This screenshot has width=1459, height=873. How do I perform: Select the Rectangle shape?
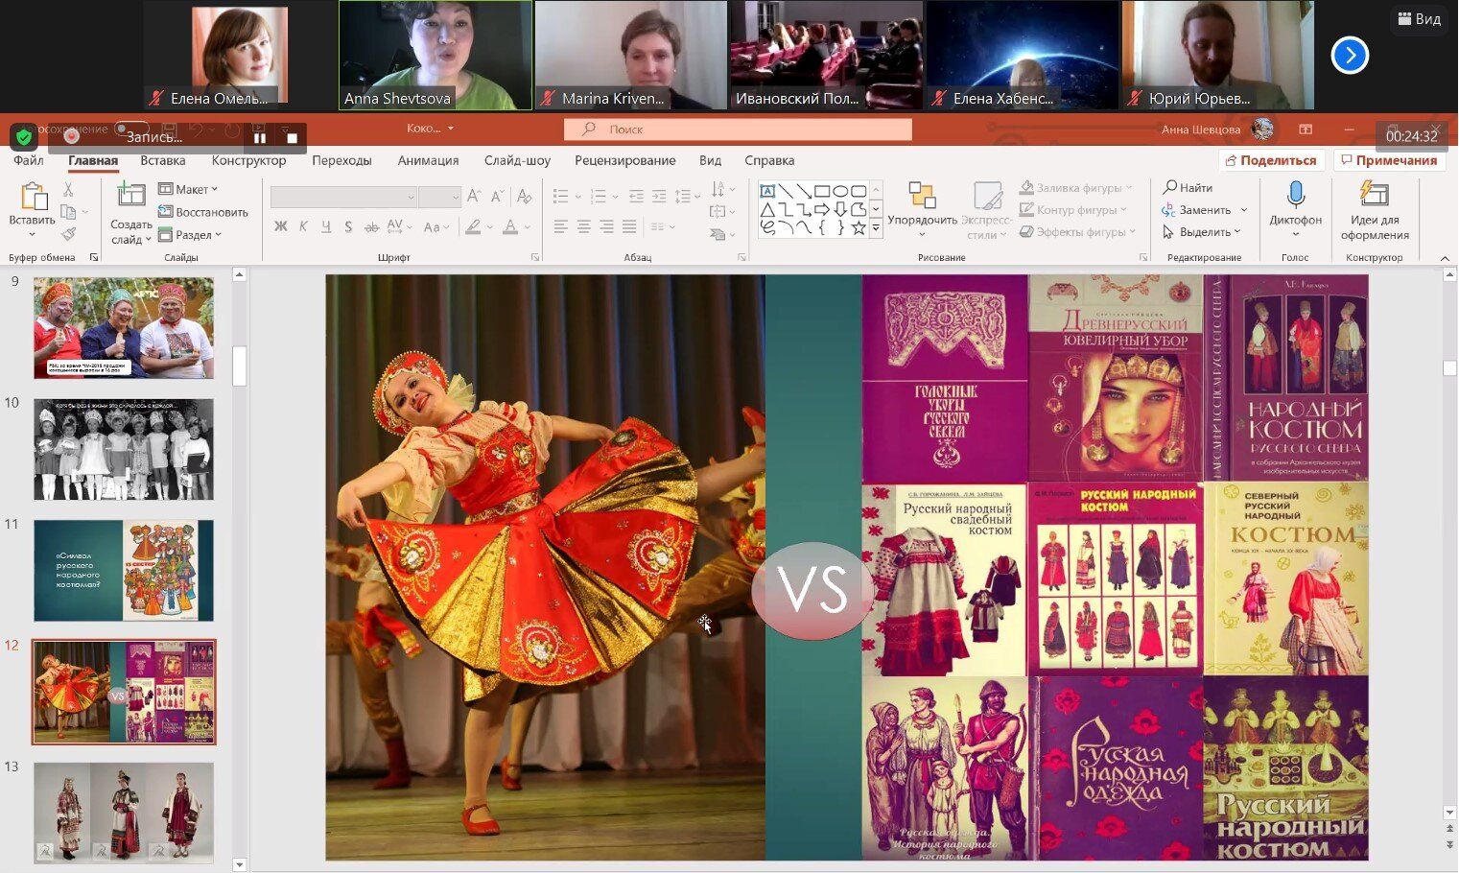click(822, 191)
